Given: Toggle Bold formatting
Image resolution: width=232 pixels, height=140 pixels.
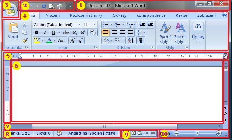Looking at the screenshot, I should point(37,32).
